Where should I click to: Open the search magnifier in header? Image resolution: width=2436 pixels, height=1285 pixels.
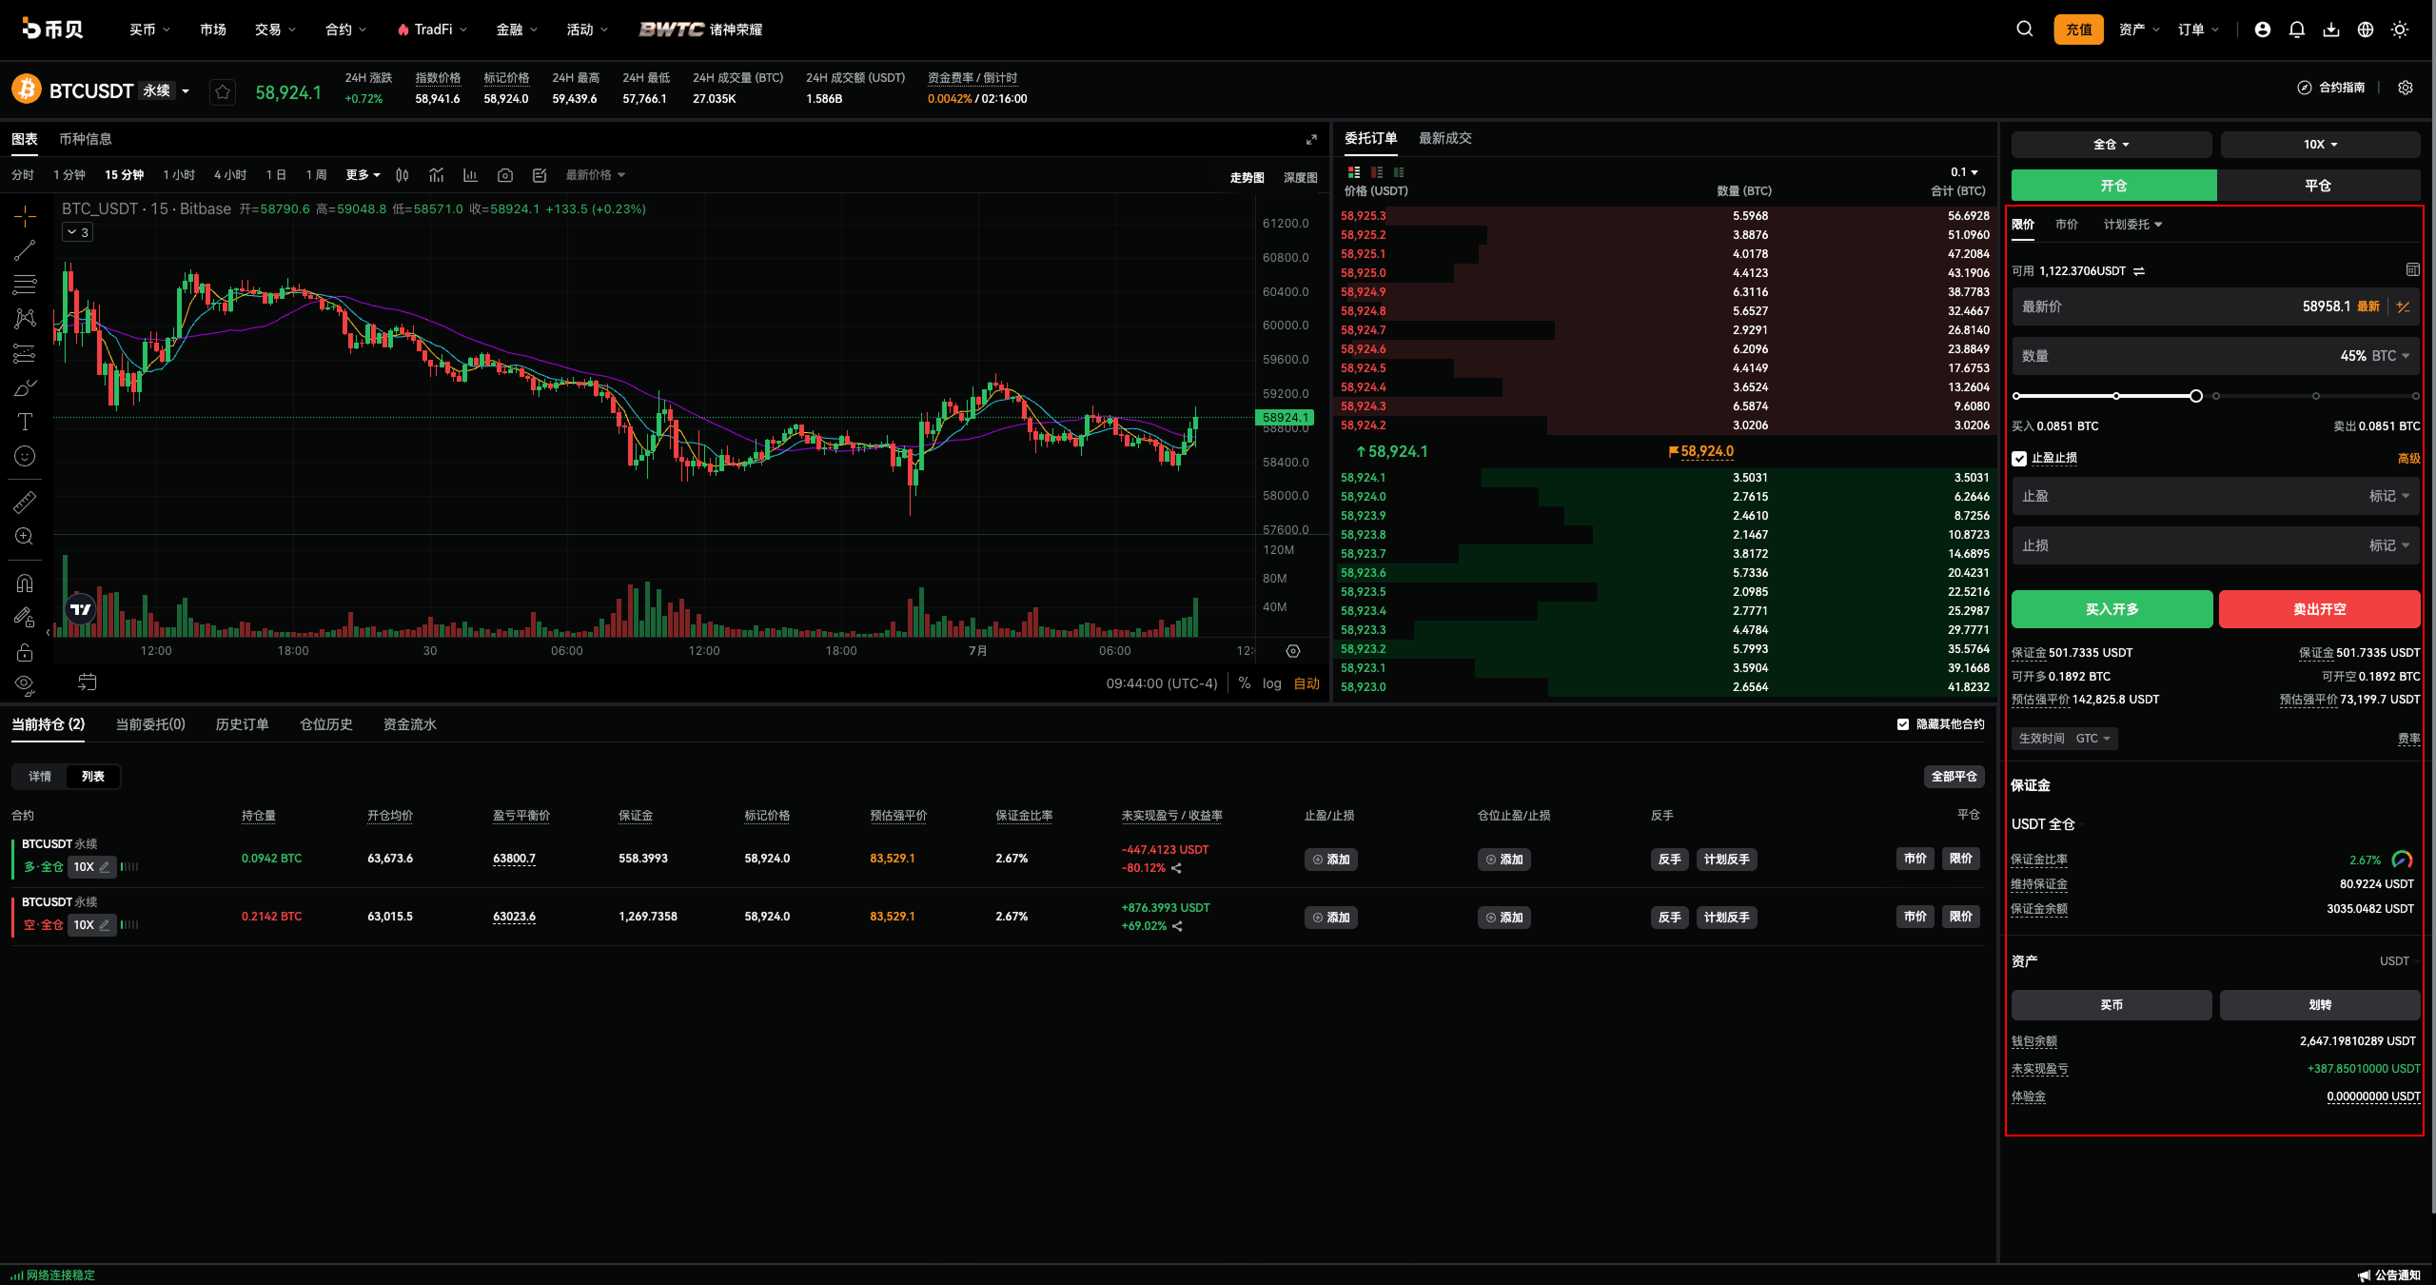(2025, 30)
